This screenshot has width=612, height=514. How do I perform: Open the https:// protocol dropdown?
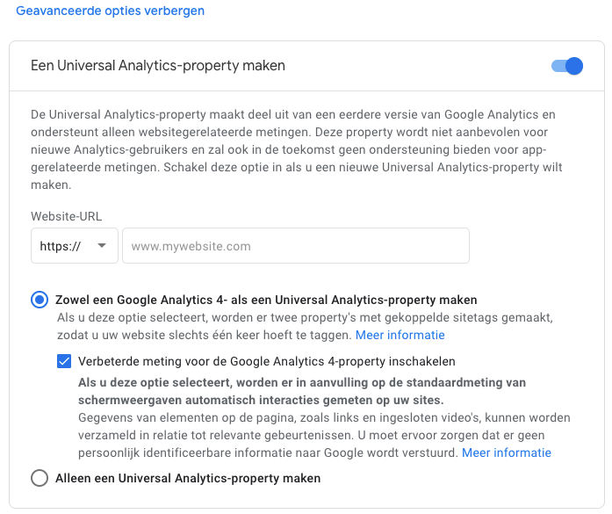[x=75, y=246]
